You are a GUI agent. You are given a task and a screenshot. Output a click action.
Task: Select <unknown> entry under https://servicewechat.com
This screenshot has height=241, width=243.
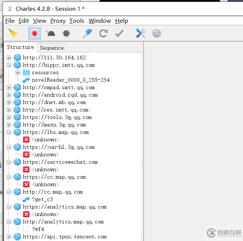tap(45, 169)
